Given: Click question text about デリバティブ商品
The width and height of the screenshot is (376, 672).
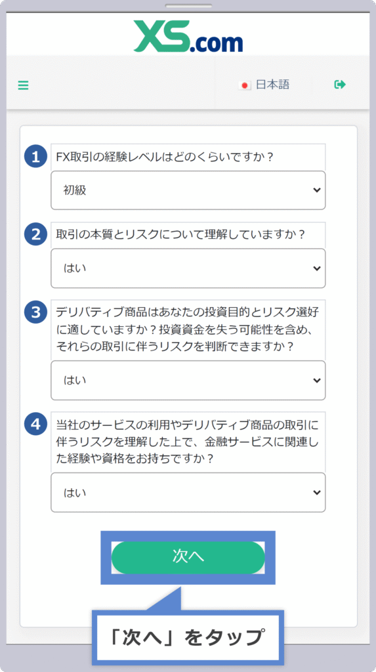Looking at the screenshot, I should point(188,329).
